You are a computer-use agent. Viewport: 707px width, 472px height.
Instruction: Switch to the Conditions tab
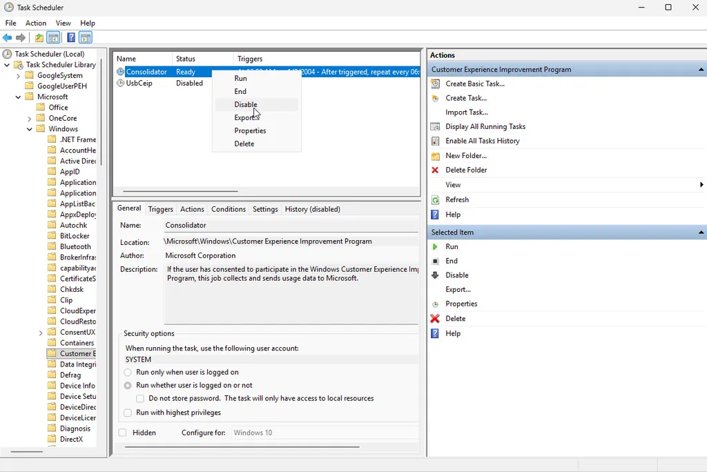[228, 208]
